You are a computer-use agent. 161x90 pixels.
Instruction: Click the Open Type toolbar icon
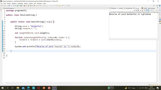click(x=34, y=6)
